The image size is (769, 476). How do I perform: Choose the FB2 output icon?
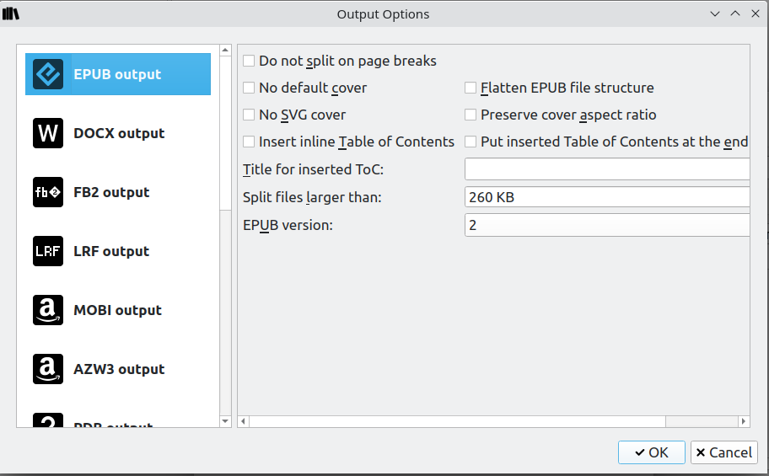pyautogui.click(x=48, y=192)
